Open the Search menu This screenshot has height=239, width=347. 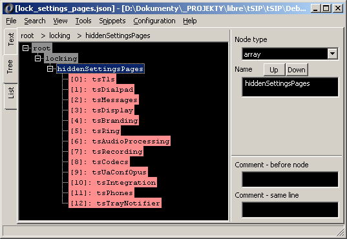pyautogui.click(x=35, y=21)
